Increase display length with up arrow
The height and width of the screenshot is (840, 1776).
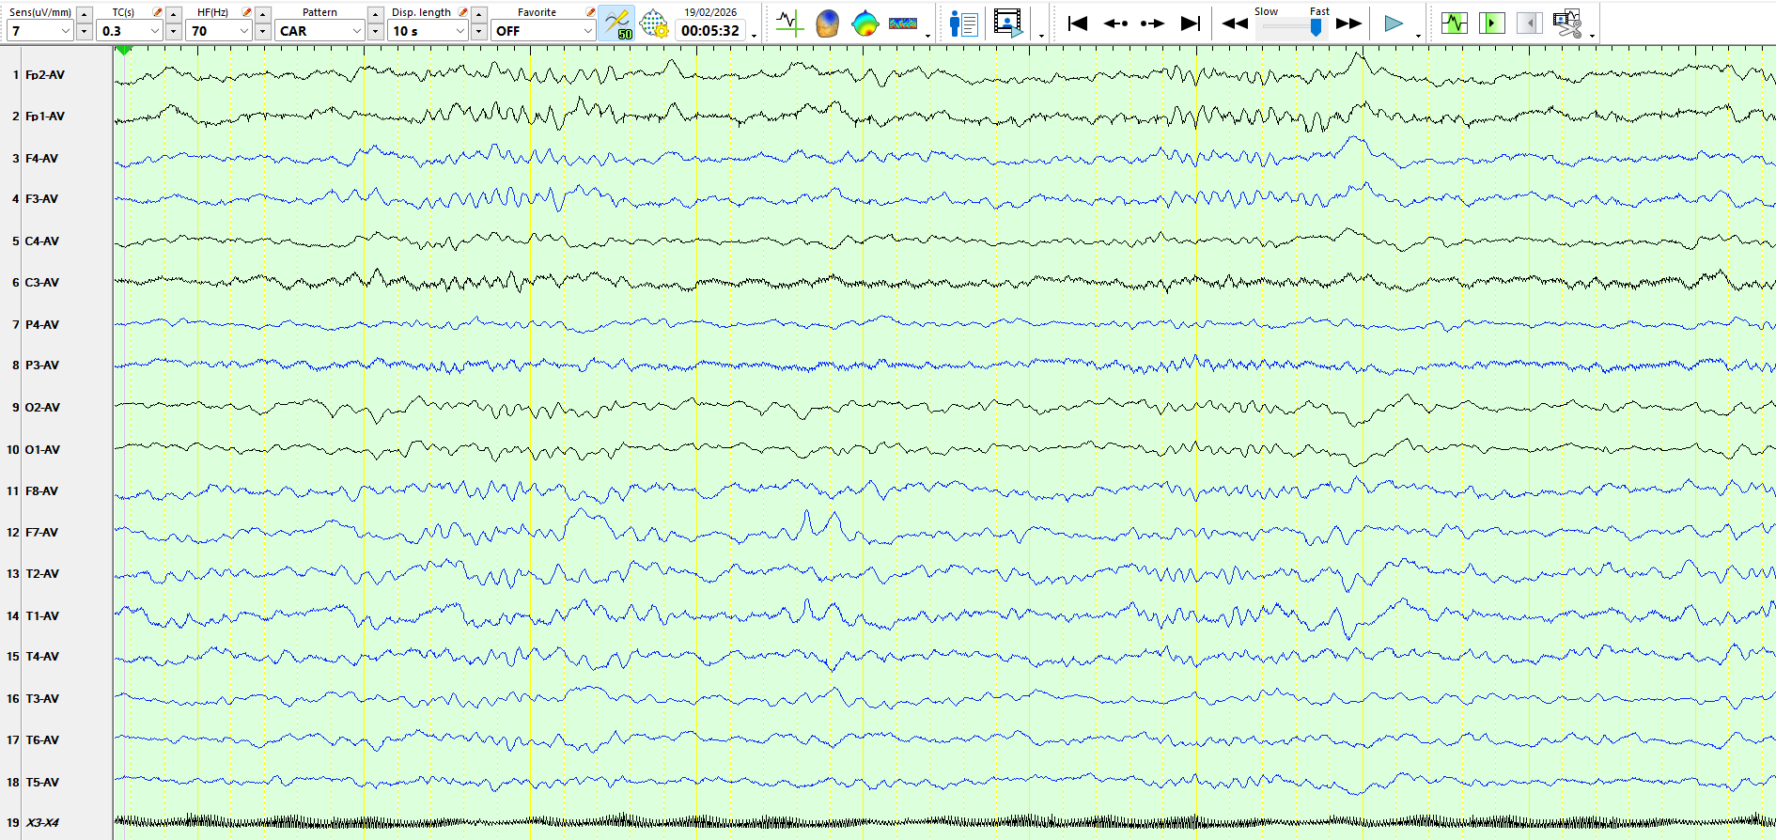479,14
